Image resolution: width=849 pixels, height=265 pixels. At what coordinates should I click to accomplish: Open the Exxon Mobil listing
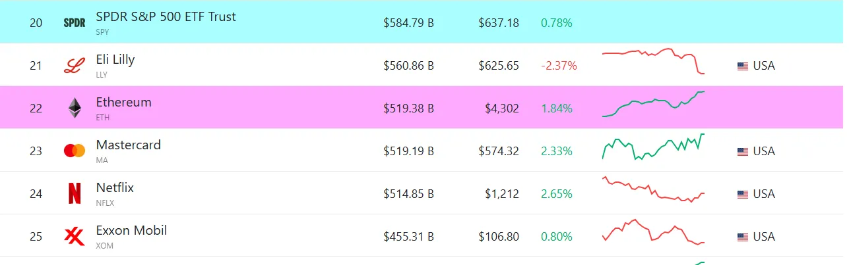(x=131, y=231)
